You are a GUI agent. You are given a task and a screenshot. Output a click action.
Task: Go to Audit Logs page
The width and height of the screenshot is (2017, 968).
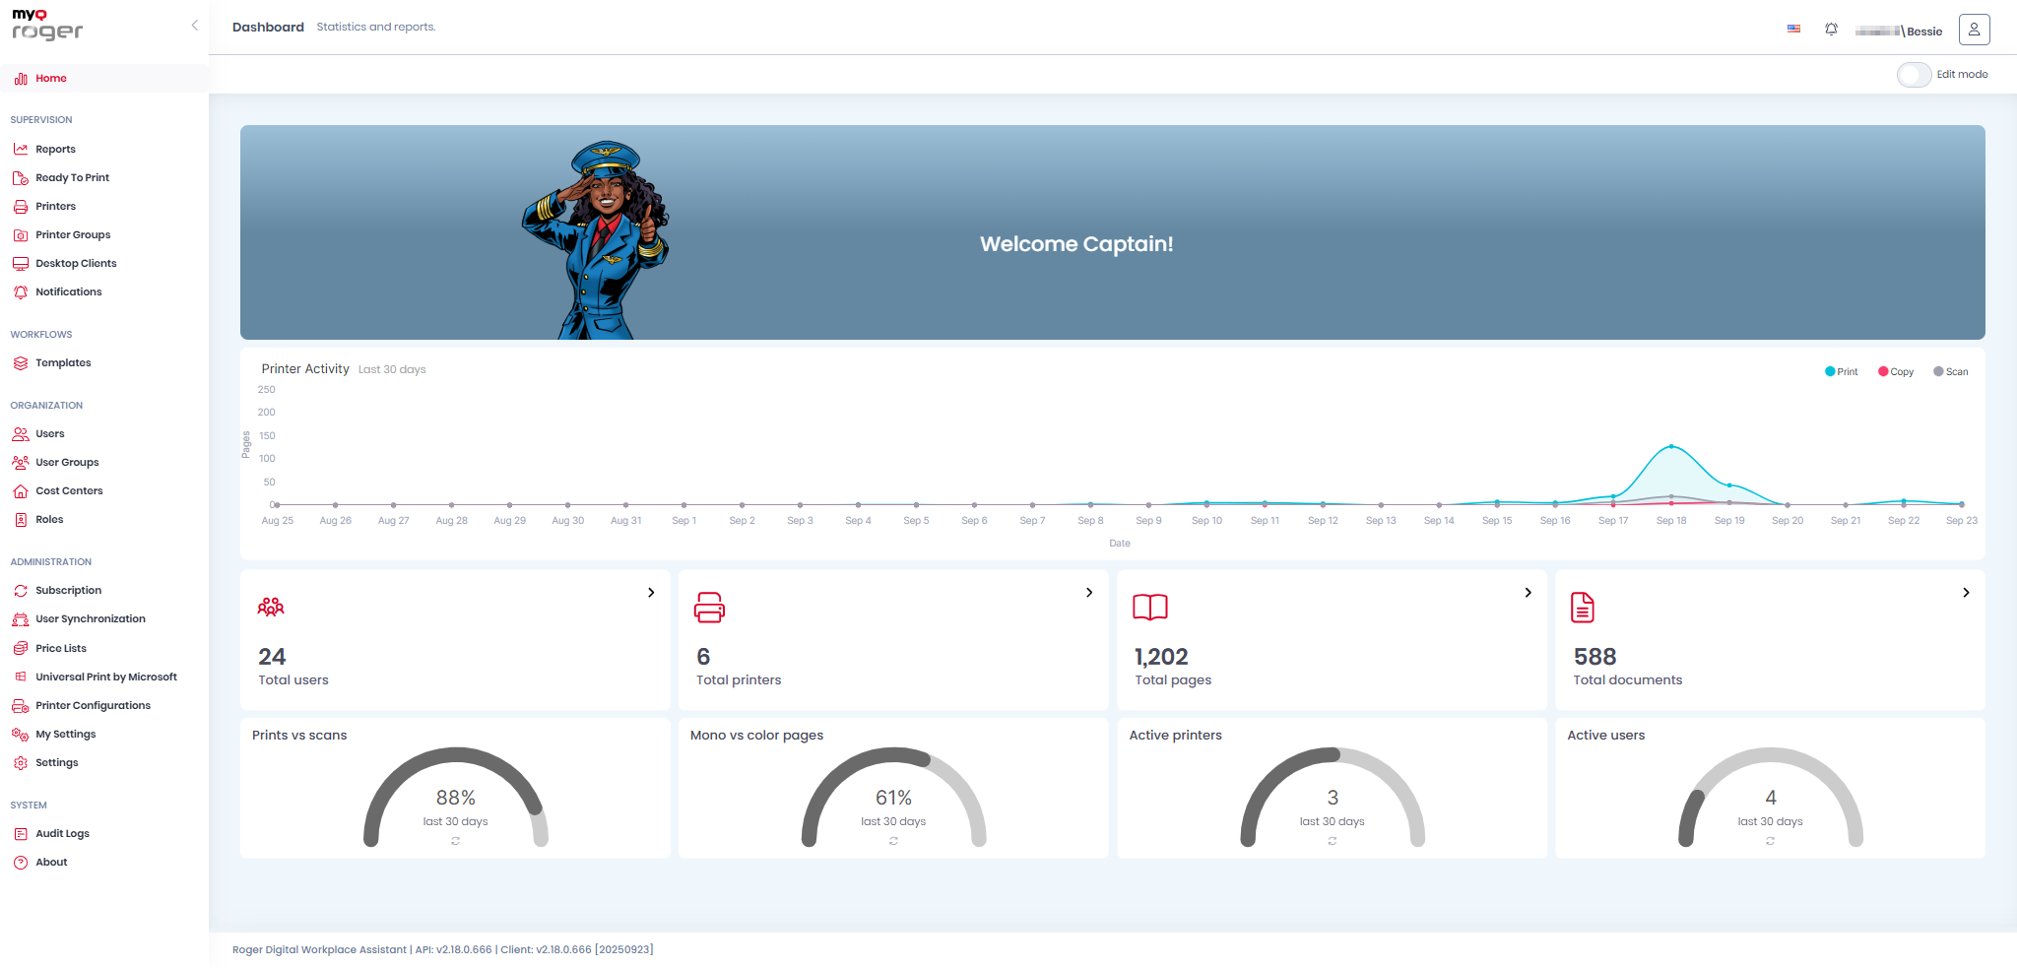(x=62, y=834)
